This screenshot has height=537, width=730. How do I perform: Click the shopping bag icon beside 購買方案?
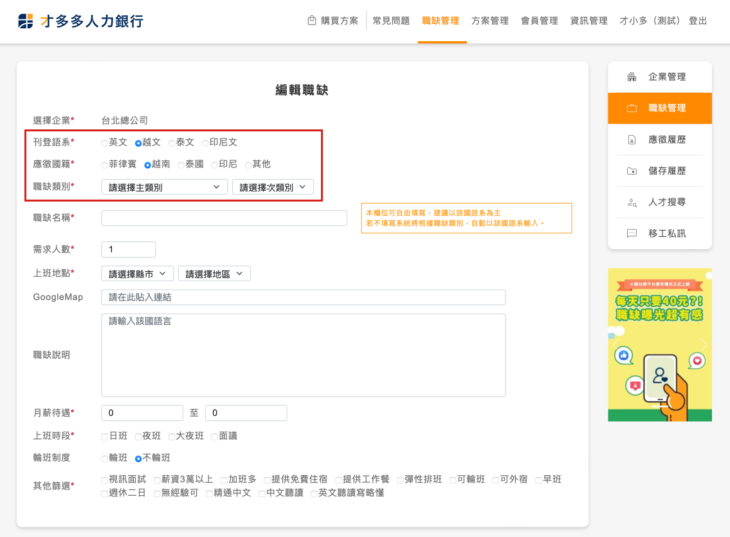click(x=312, y=21)
